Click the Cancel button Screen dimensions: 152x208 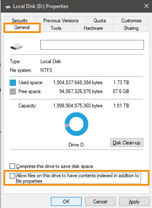click(x=100, y=202)
